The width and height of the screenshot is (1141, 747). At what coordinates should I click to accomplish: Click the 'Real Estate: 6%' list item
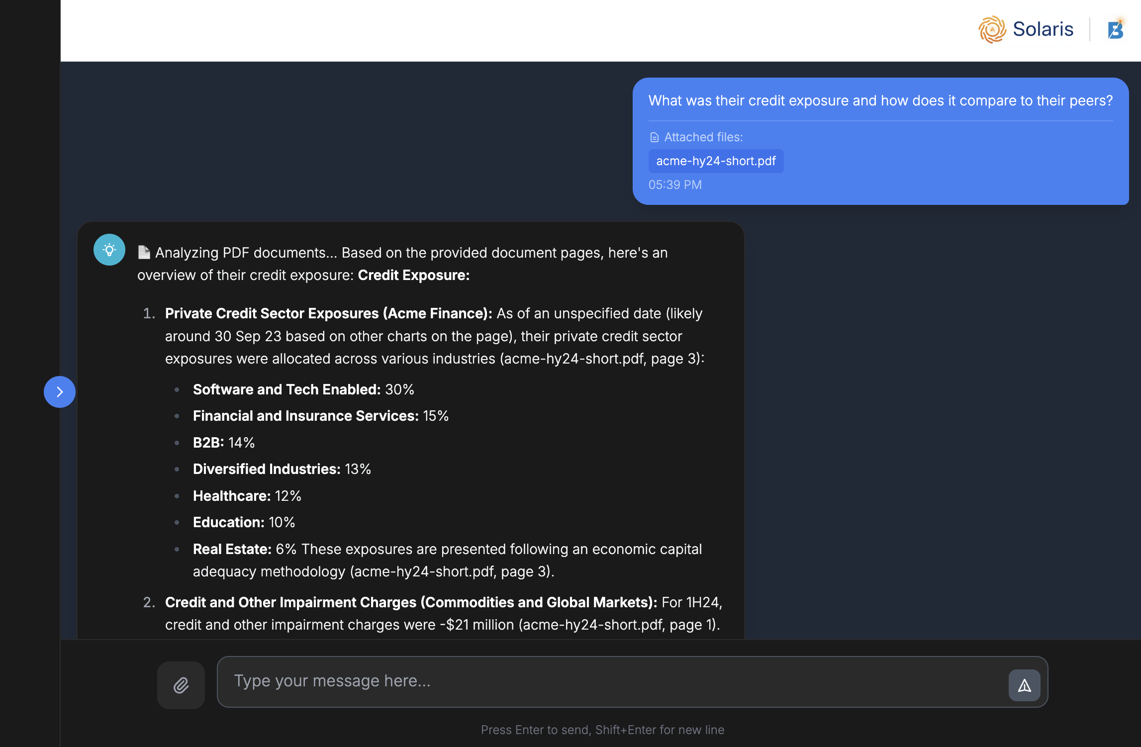tap(231, 549)
